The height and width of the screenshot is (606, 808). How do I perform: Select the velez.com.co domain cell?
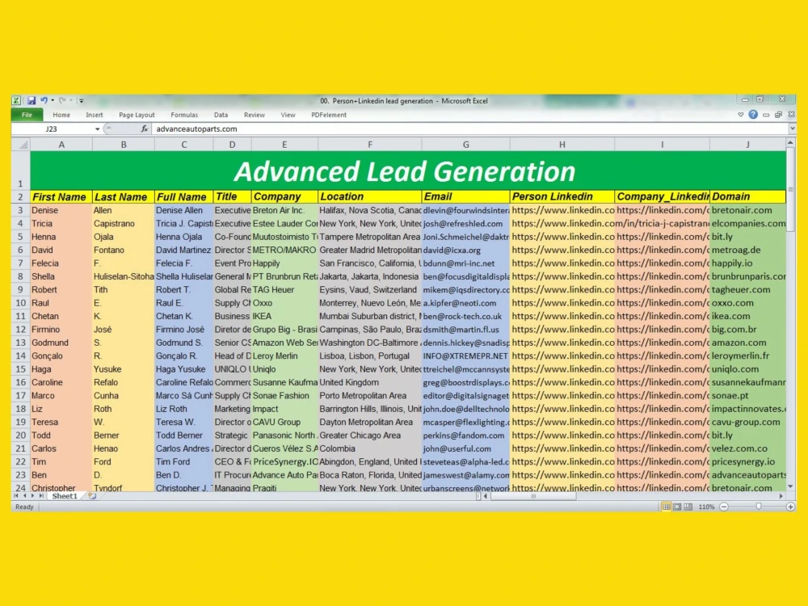coord(747,448)
